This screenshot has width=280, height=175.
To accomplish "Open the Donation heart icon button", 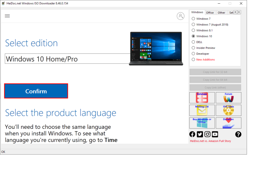I will 228,123.
